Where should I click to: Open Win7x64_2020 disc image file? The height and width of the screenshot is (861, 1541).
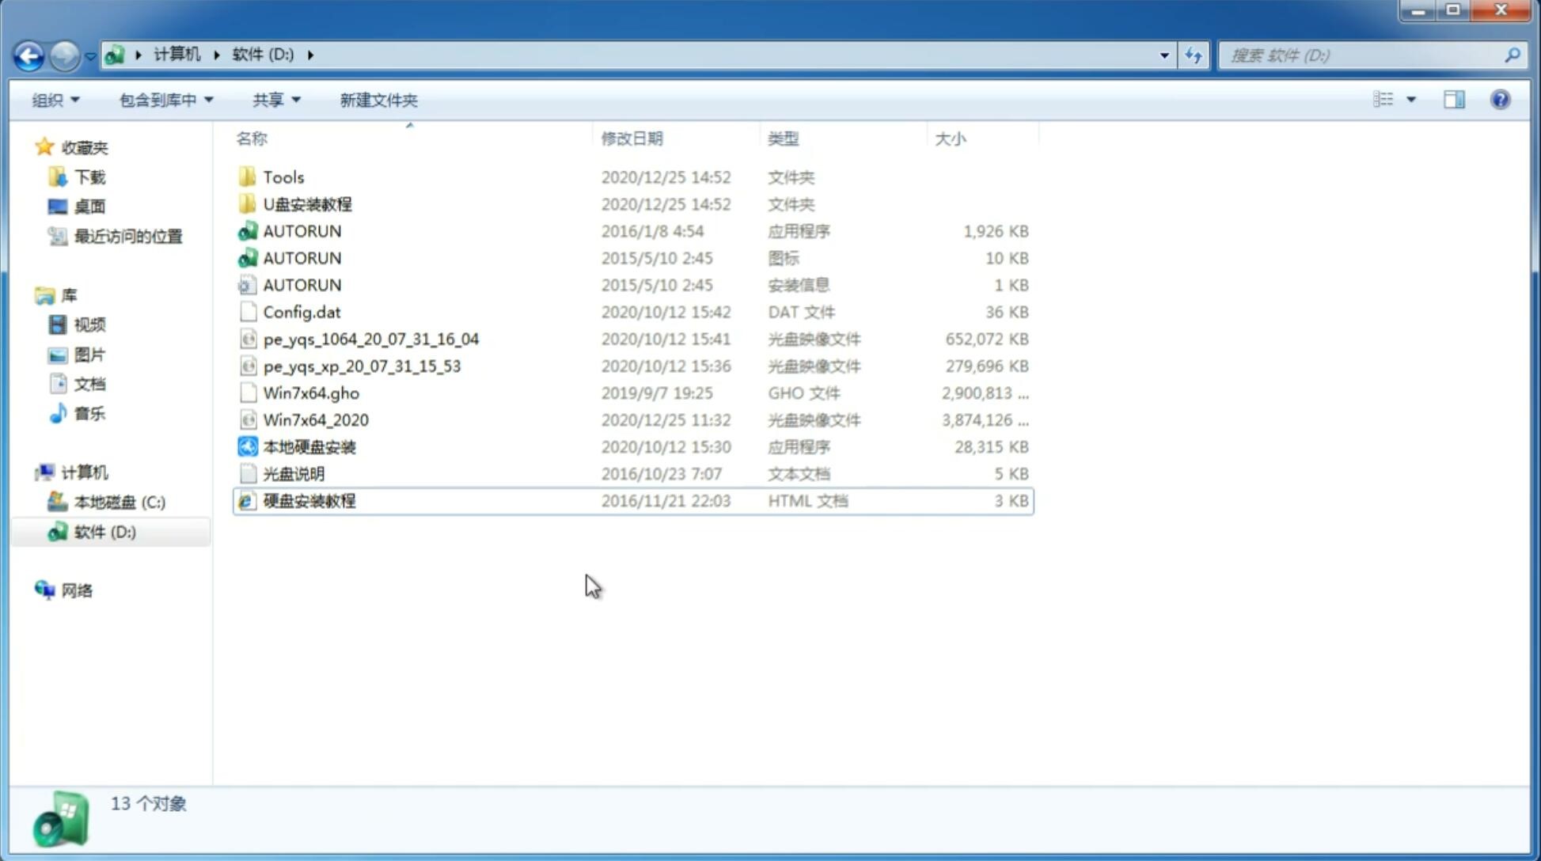pos(315,420)
